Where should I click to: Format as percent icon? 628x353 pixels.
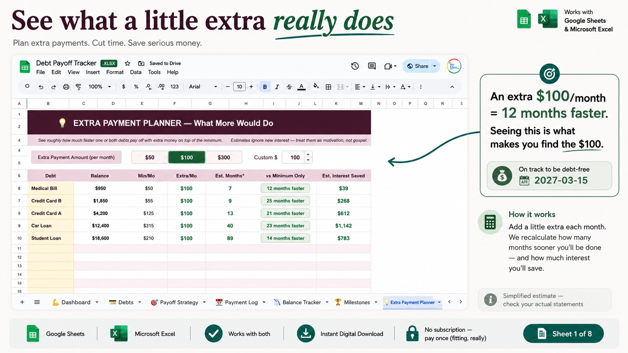point(136,87)
